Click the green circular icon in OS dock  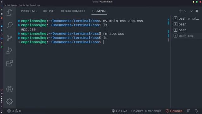(2, 47)
